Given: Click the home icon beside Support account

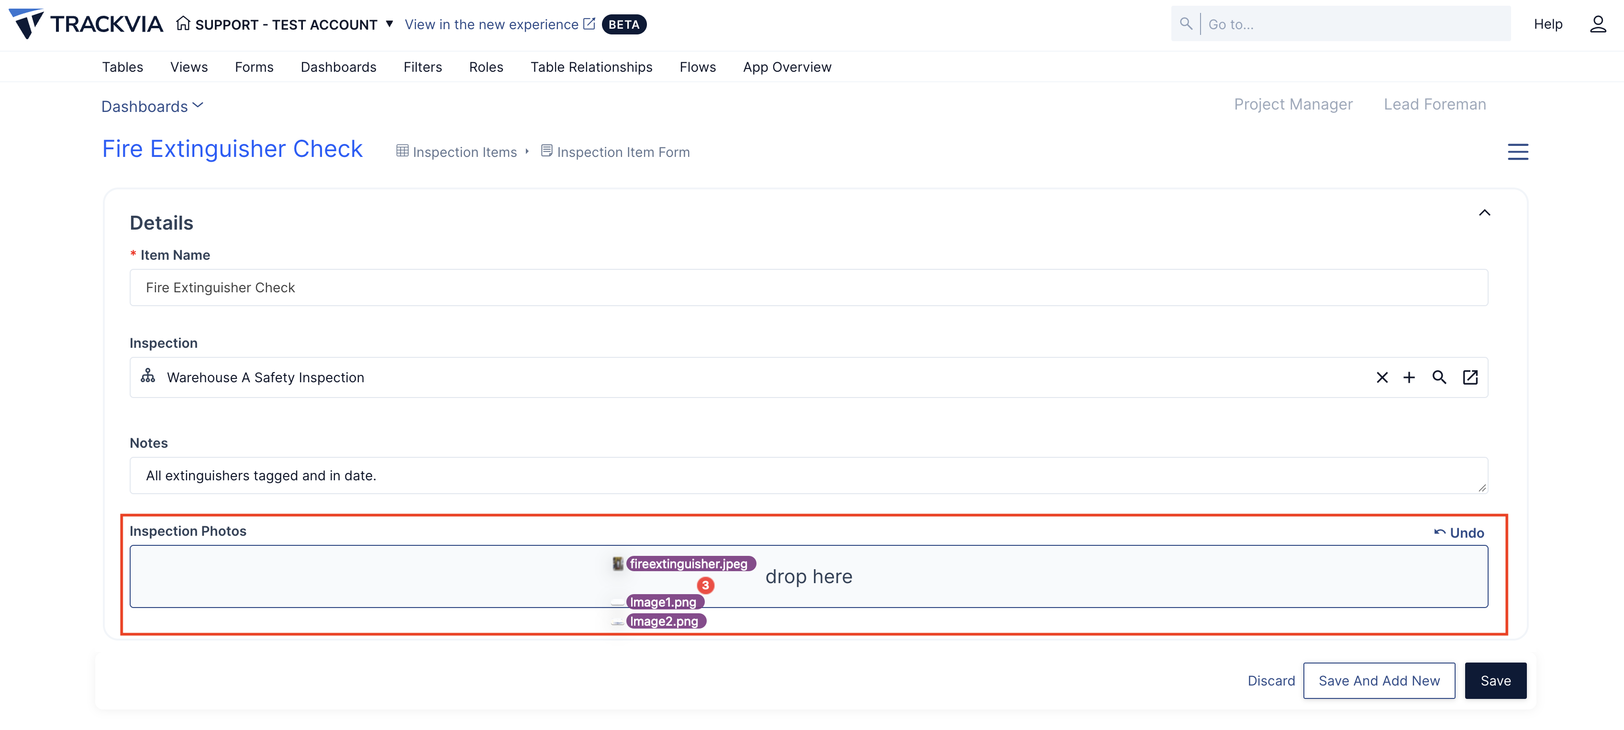Looking at the screenshot, I should pyautogui.click(x=183, y=24).
